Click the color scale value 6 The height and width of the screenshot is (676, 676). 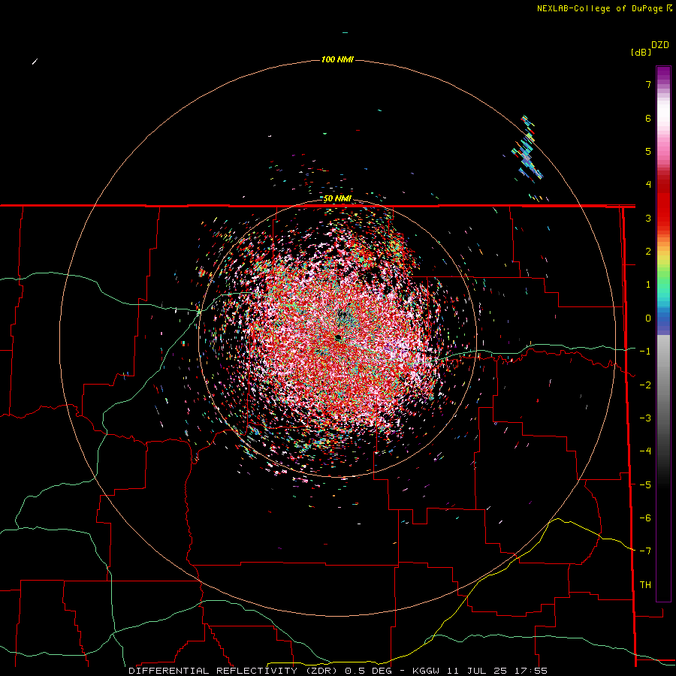tap(648, 118)
